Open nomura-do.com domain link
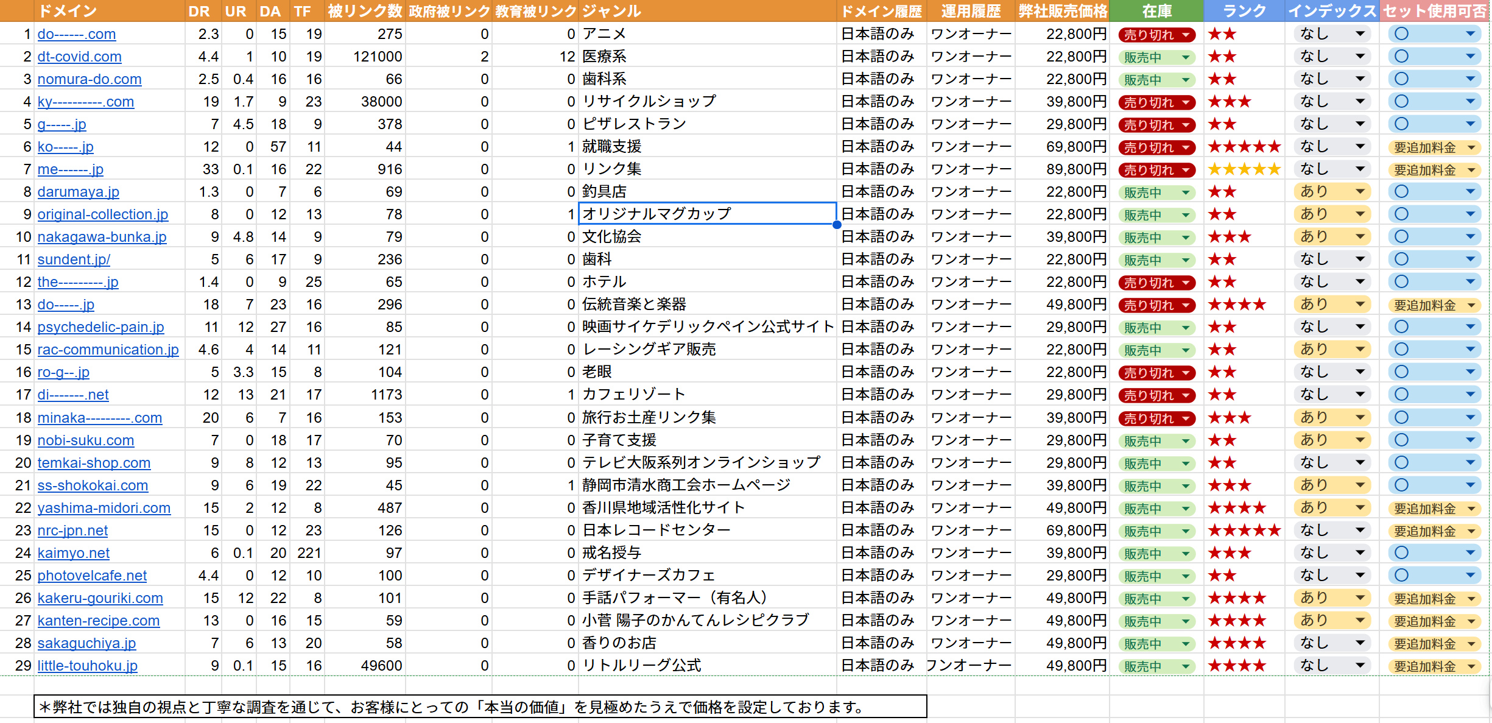The height and width of the screenshot is (723, 1492). [x=90, y=79]
